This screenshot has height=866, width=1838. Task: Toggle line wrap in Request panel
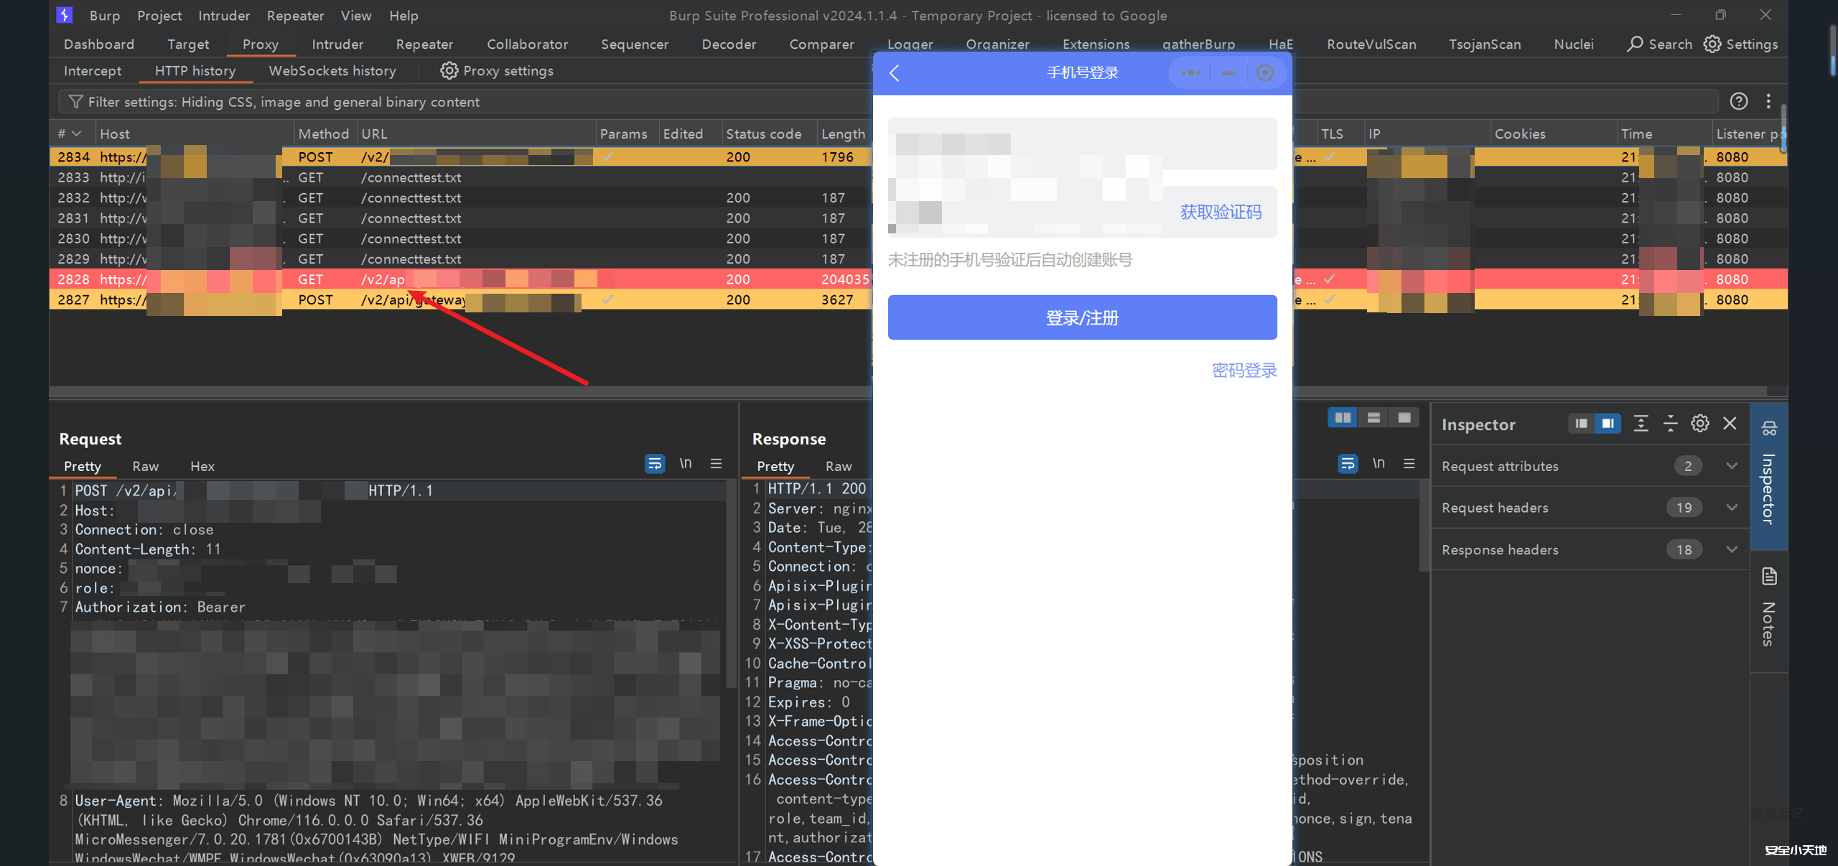654,464
